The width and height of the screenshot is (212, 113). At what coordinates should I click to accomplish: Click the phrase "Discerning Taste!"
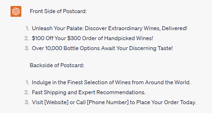pos(151,48)
